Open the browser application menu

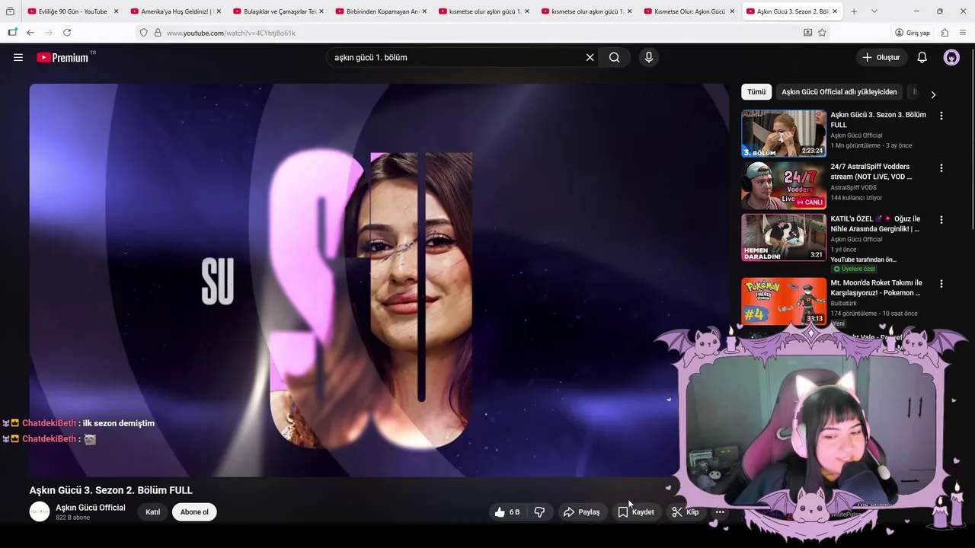[963, 33]
